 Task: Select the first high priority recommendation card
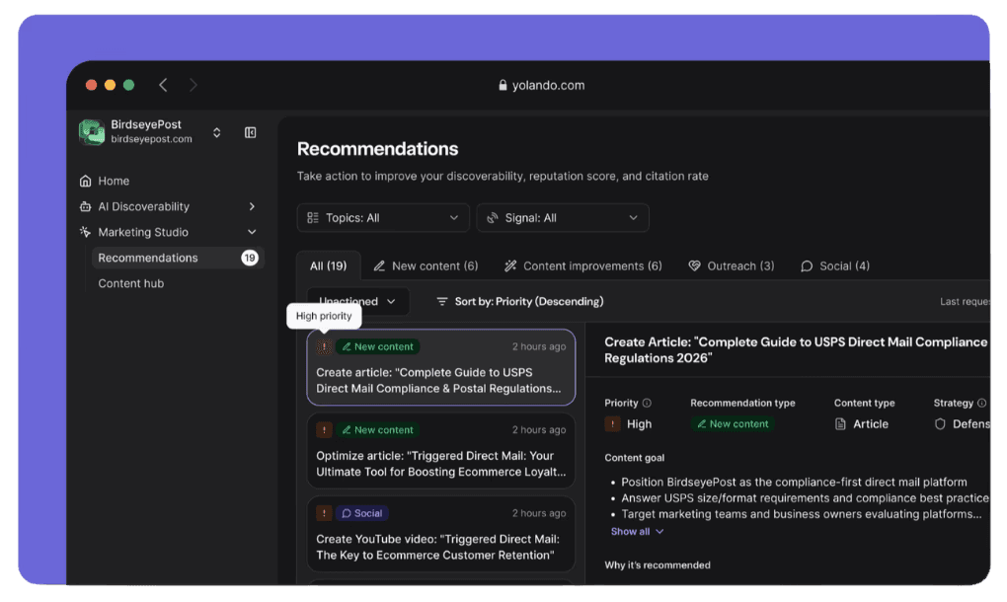441,367
